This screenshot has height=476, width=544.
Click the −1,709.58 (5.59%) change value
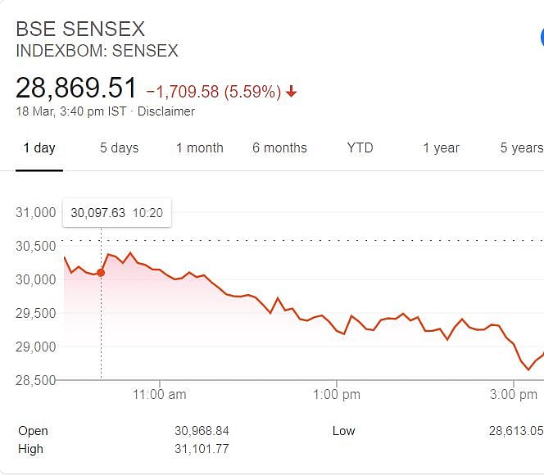214,91
